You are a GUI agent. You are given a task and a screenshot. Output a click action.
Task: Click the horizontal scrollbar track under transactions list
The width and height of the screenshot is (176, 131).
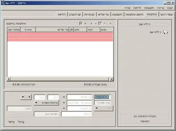pos(60,79)
